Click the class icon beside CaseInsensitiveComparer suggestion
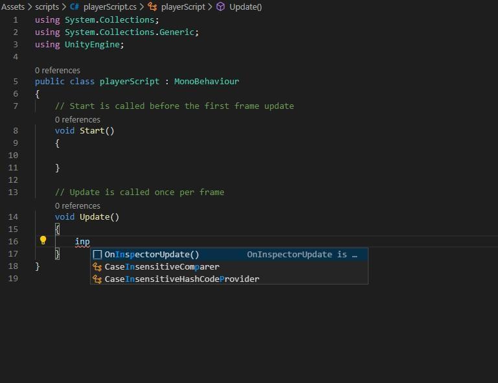 pyautogui.click(x=97, y=267)
